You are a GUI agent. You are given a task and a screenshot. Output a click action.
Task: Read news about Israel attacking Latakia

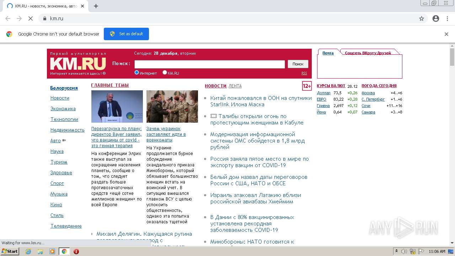[x=256, y=198]
